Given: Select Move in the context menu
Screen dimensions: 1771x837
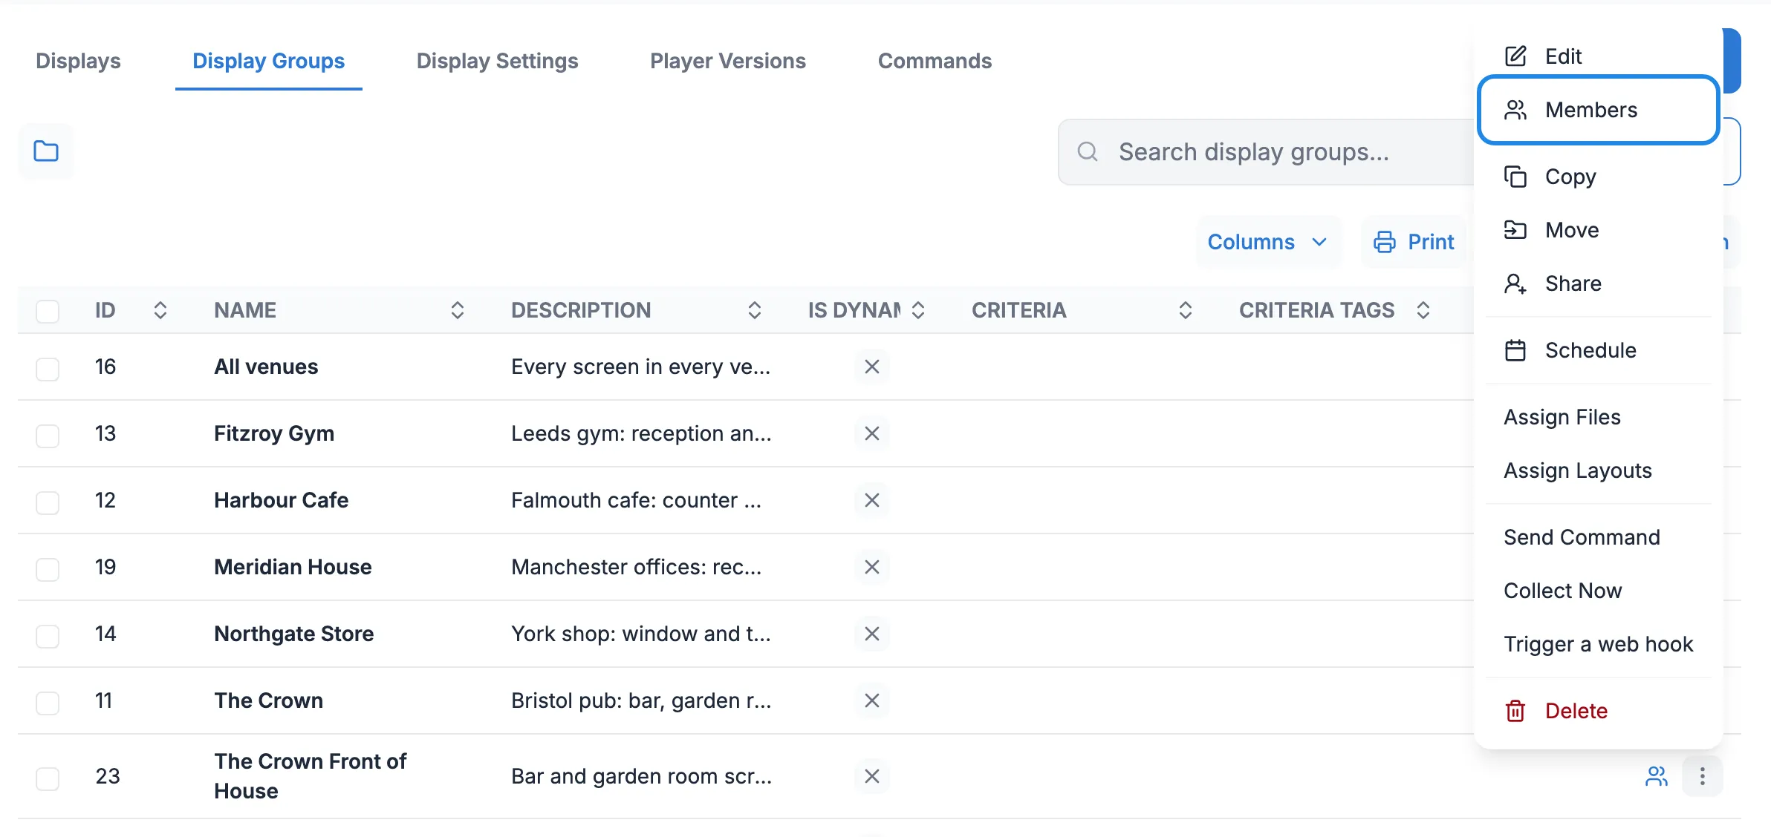Looking at the screenshot, I should coord(1599,230).
